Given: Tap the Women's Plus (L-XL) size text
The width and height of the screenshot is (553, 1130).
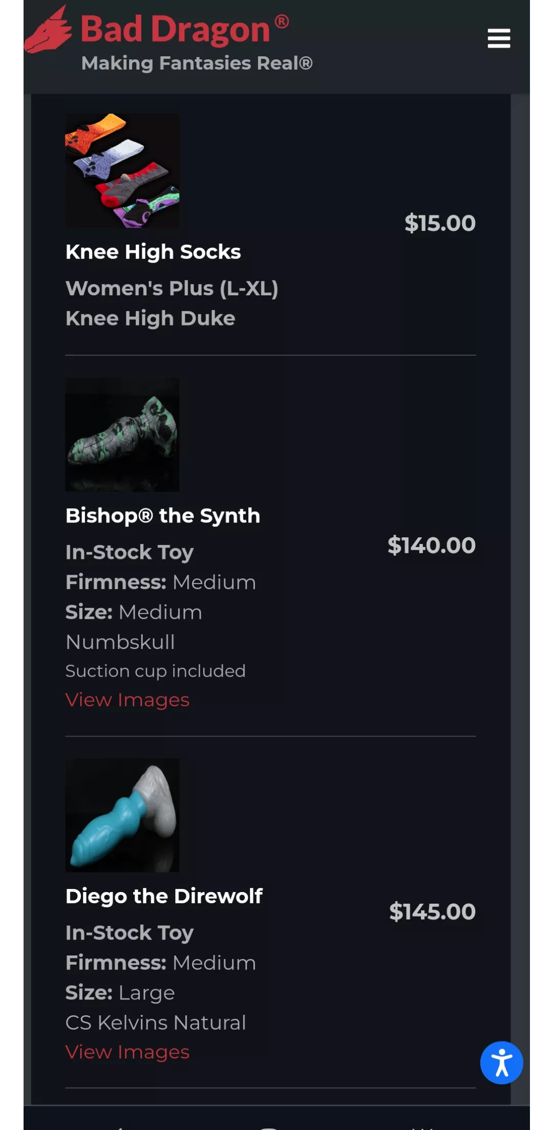Looking at the screenshot, I should click(x=172, y=288).
